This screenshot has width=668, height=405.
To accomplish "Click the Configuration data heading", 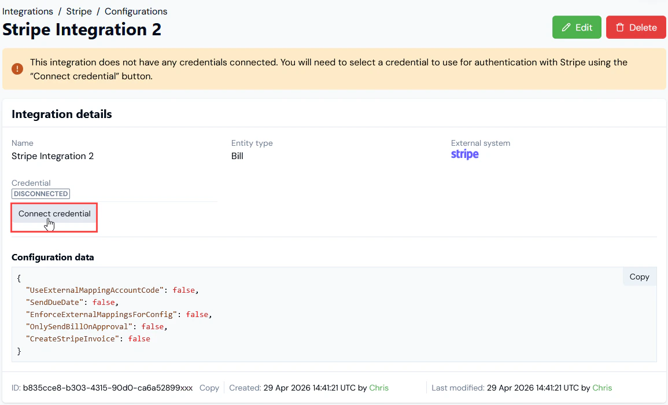I will coord(53,257).
